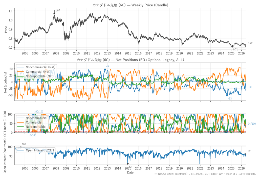Select Noncommercial in the COT Index legend
259x177 pixels.
(x=36, y=118)
